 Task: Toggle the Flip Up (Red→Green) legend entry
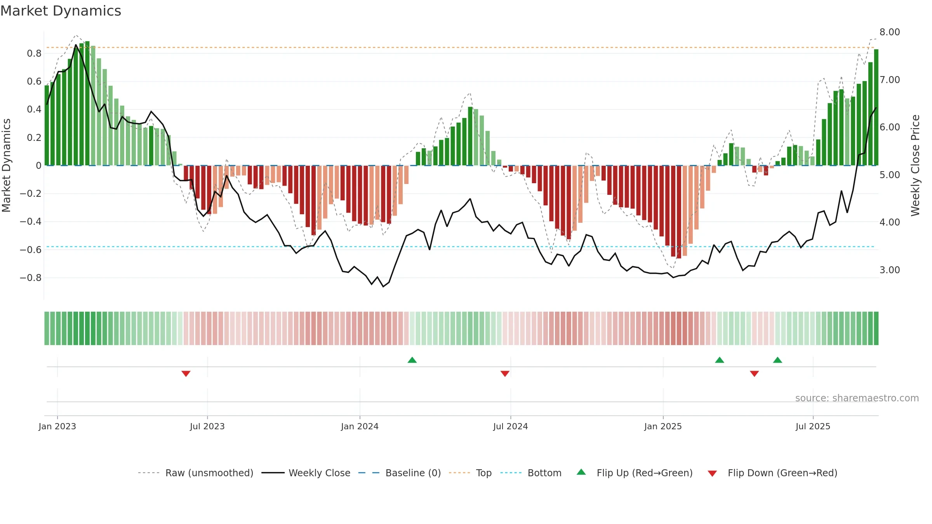(x=635, y=473)
